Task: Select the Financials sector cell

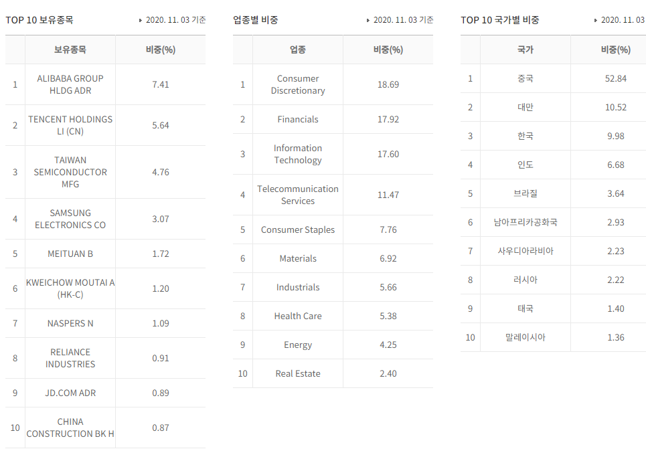Action: click(298, 120)
